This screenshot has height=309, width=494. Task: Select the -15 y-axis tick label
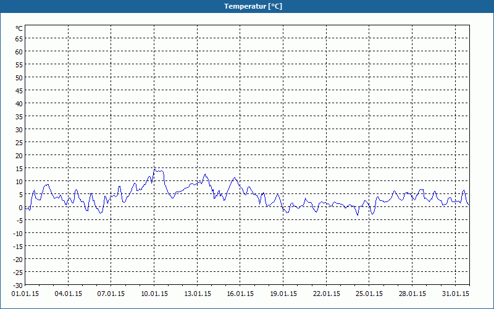point(17,246)
